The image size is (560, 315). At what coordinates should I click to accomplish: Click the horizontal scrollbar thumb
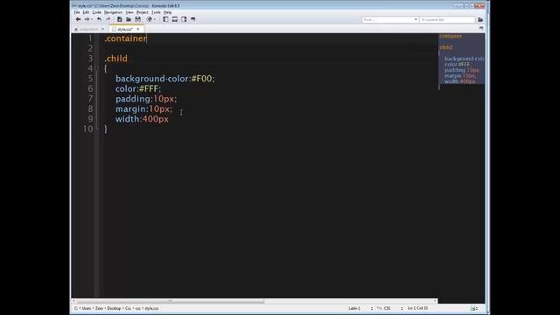point(170,301)
